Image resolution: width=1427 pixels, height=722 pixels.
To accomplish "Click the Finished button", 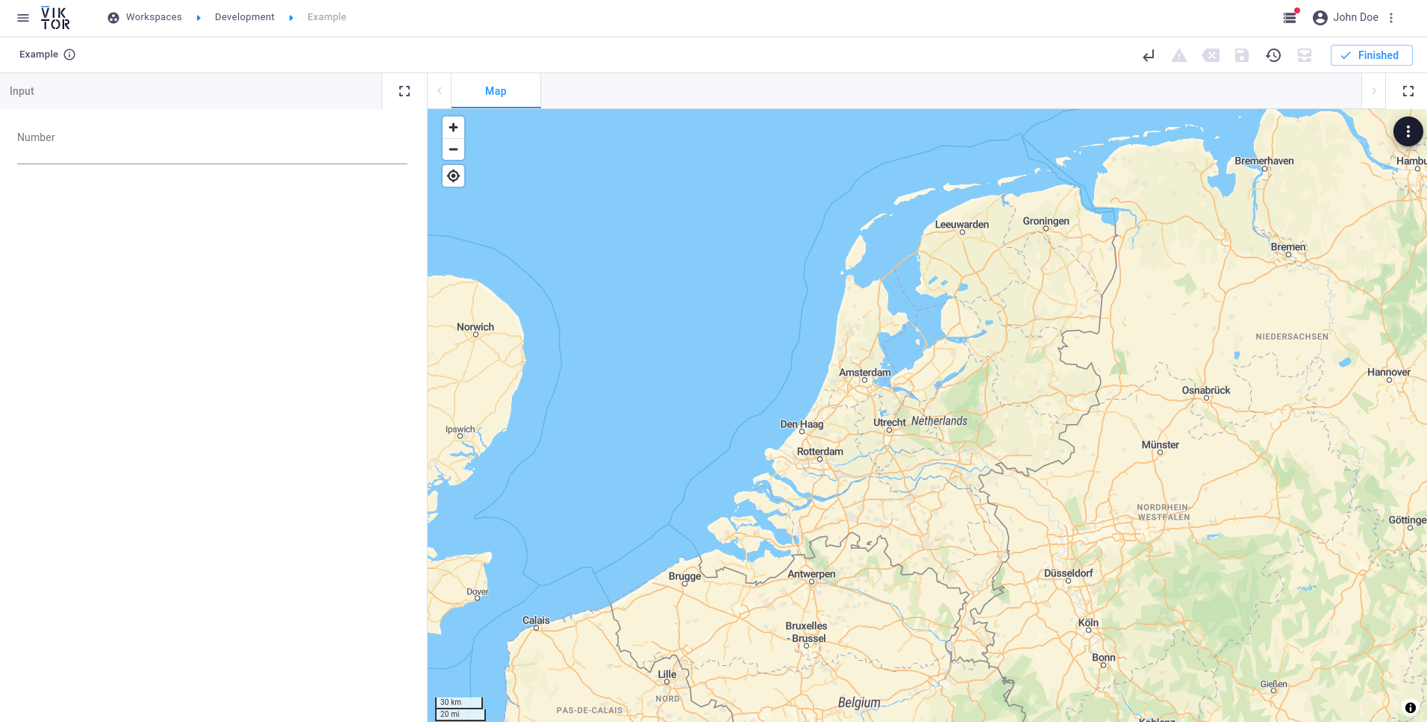I will (x=1371, y=55).
